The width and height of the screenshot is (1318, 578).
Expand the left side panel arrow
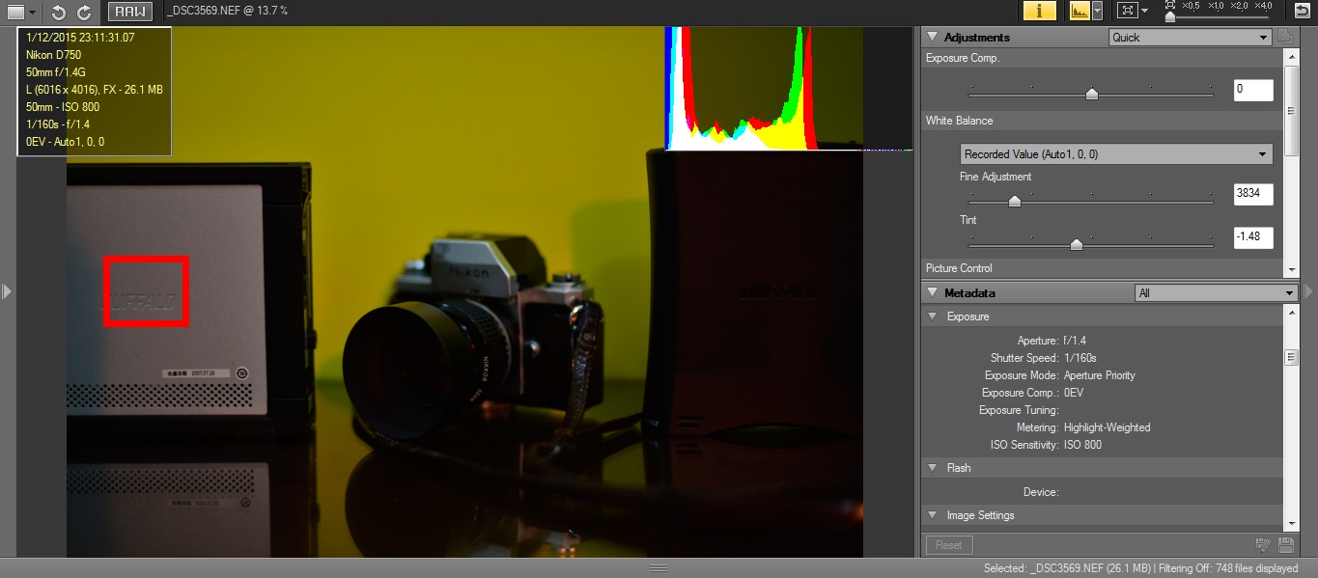point(7,290)
